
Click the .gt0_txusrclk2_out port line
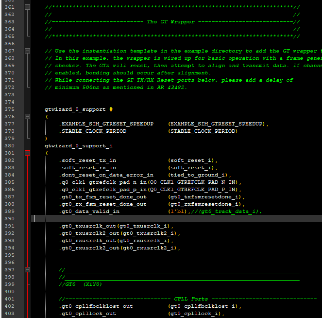[x=120, y=233]
